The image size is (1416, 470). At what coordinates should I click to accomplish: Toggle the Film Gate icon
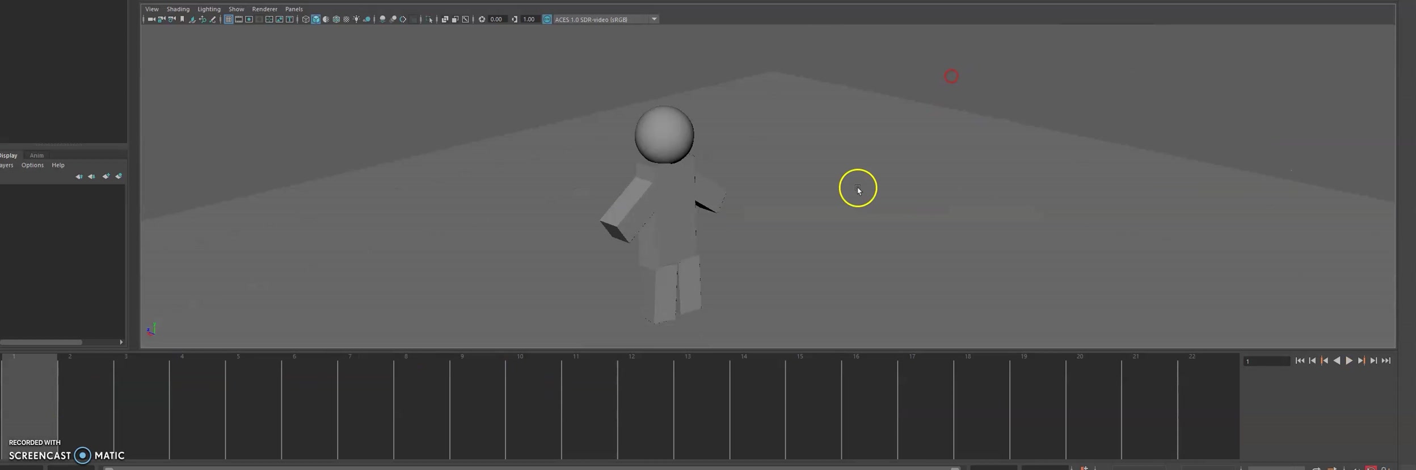239,19
